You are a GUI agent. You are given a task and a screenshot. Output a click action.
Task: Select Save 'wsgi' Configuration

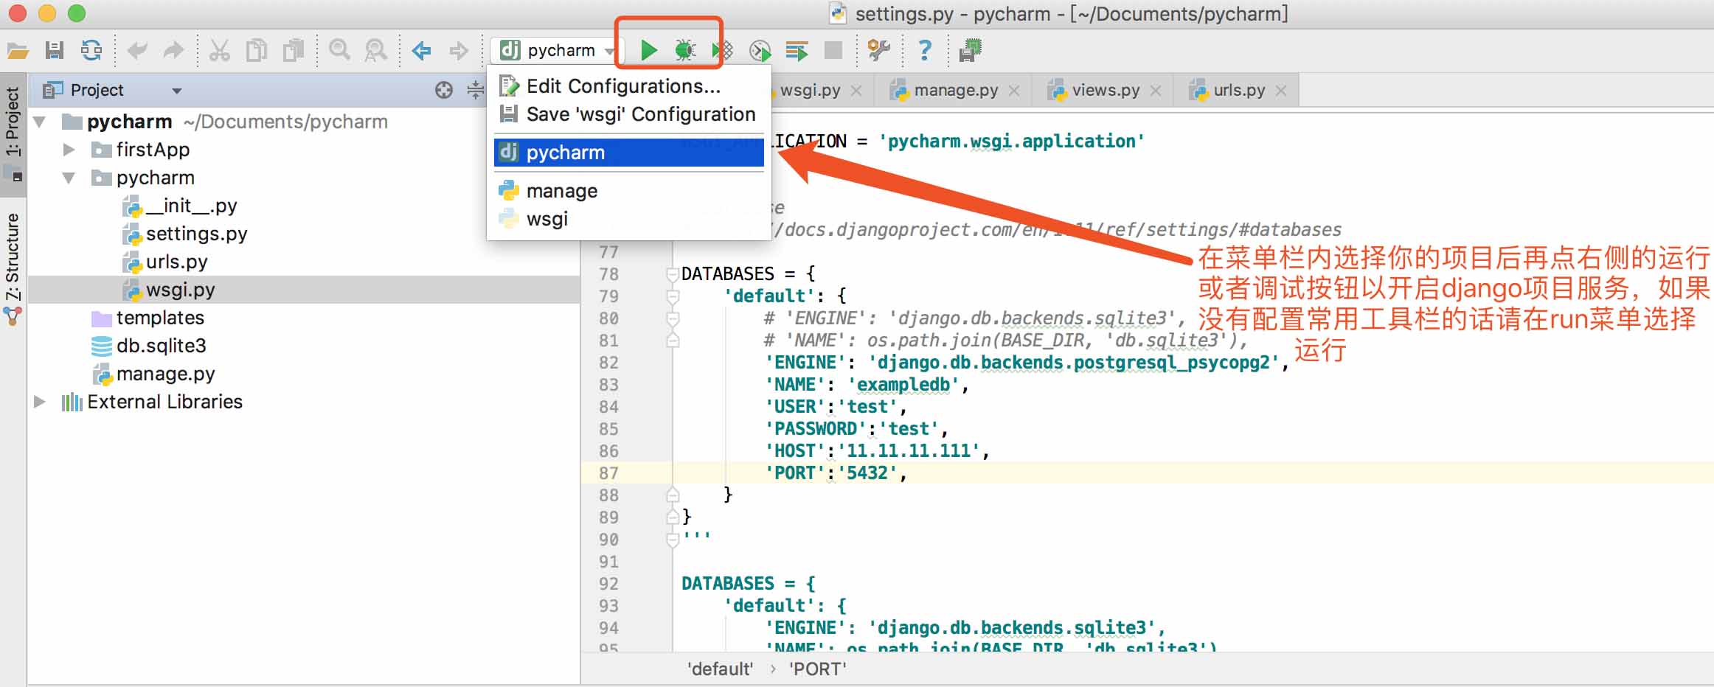click(x=629, y=114)
